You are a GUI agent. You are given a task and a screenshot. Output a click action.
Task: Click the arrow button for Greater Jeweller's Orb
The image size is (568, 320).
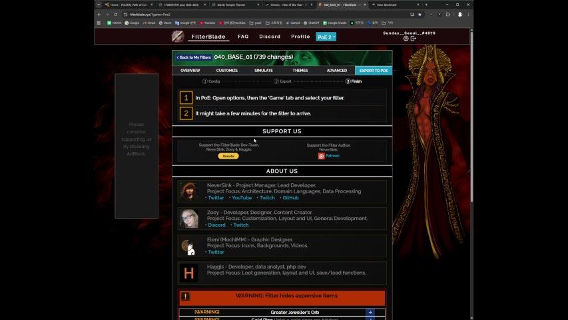[x=370, y=313]
